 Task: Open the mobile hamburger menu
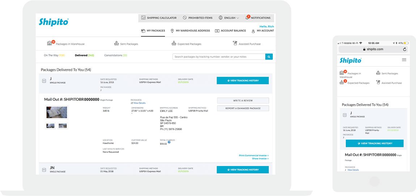coord(404,60)
